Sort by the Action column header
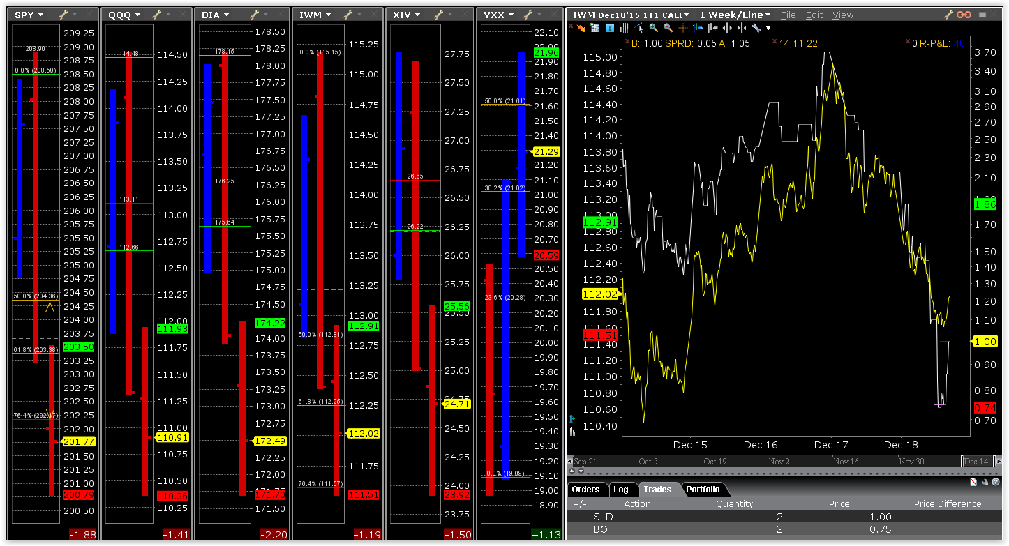 (x=637, y=503)
